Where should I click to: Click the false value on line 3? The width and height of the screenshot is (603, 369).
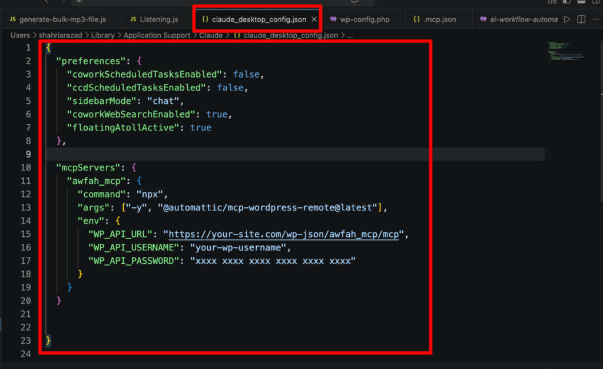pyautogui.click(x=246, y=75)
